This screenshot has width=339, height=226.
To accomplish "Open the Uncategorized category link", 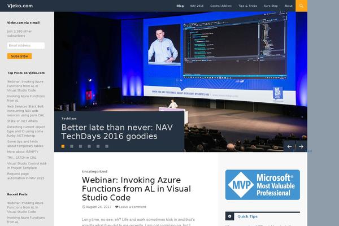I will (94, 172).
